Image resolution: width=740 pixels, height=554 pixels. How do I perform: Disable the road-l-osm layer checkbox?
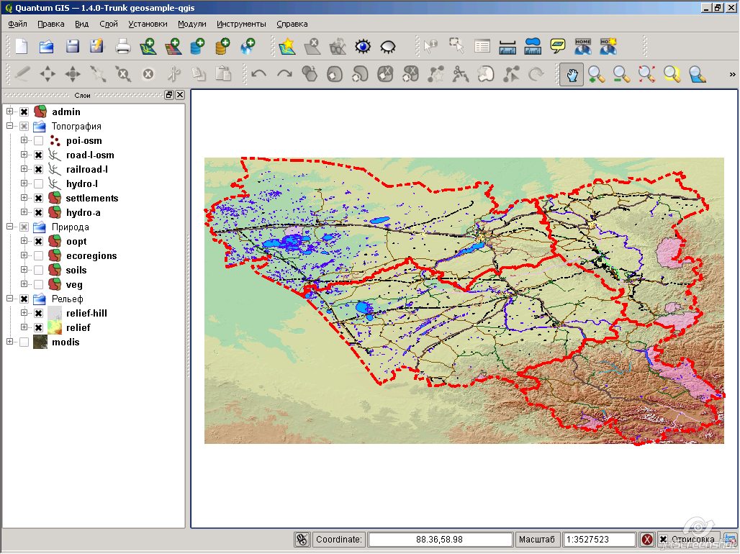pyautogui.click(x=39, y=155)
